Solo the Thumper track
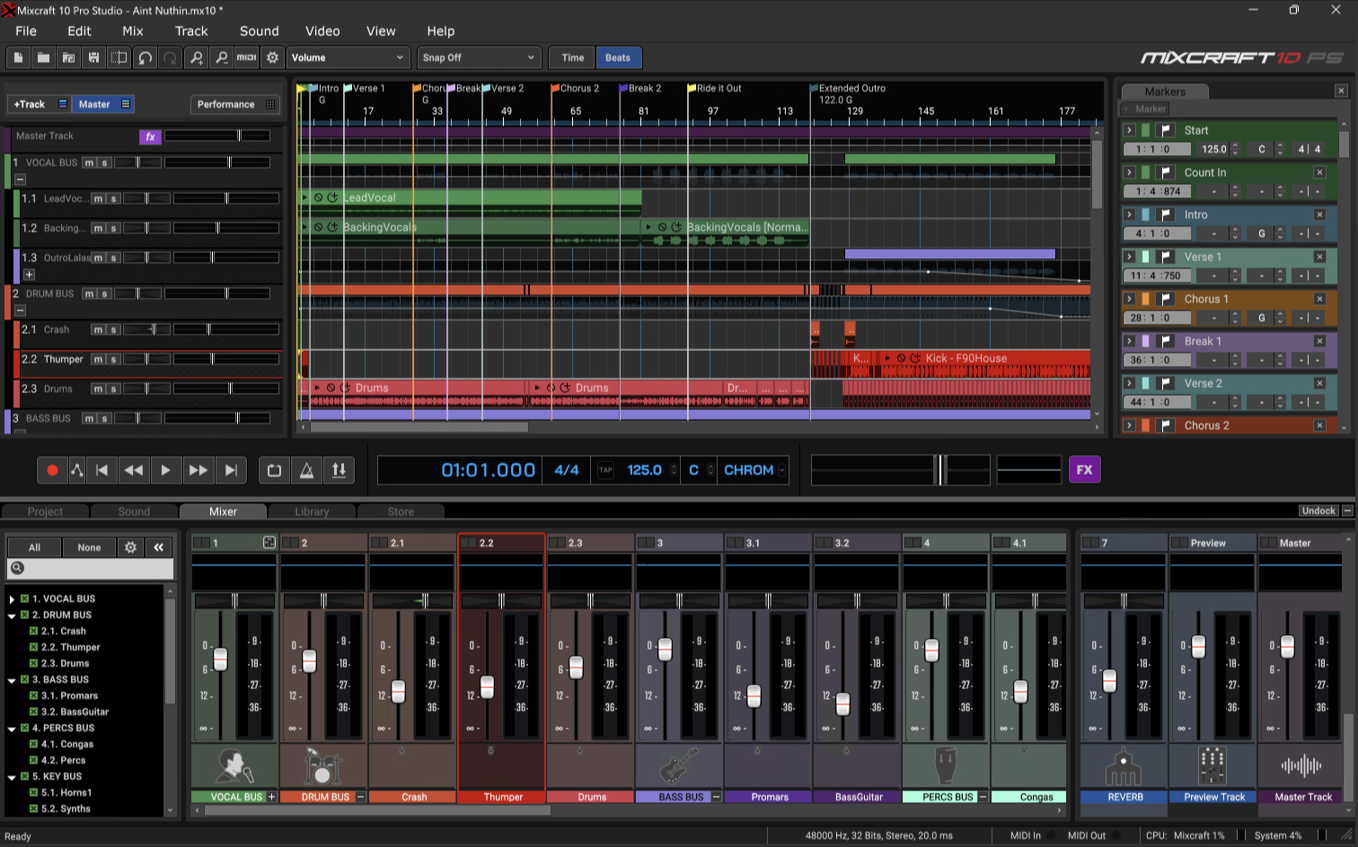Image resolution: width=1358 pixels, height=847 pixels. click(x=114, y=359)
